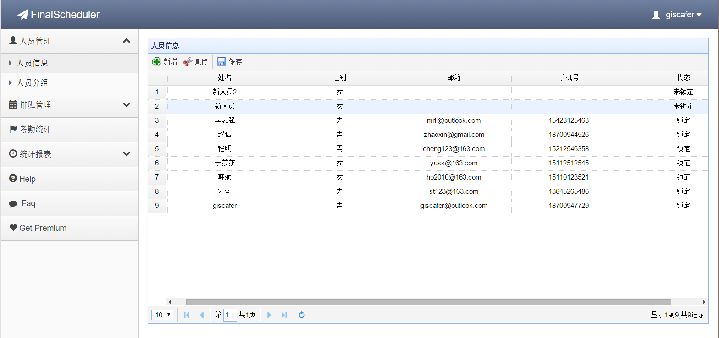Expand the 统计报表 section

point(127,154)
